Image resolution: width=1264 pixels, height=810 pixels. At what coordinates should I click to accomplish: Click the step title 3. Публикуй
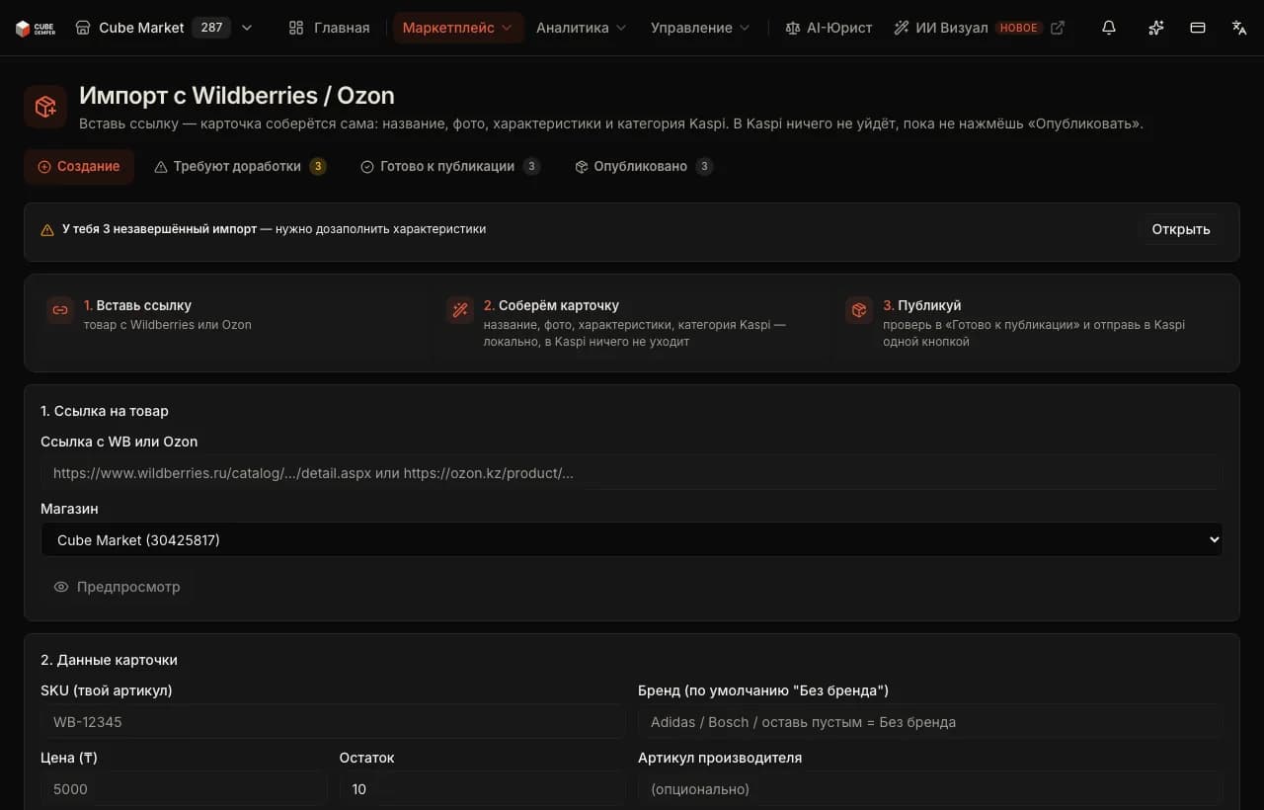click(x=921, y=306)
